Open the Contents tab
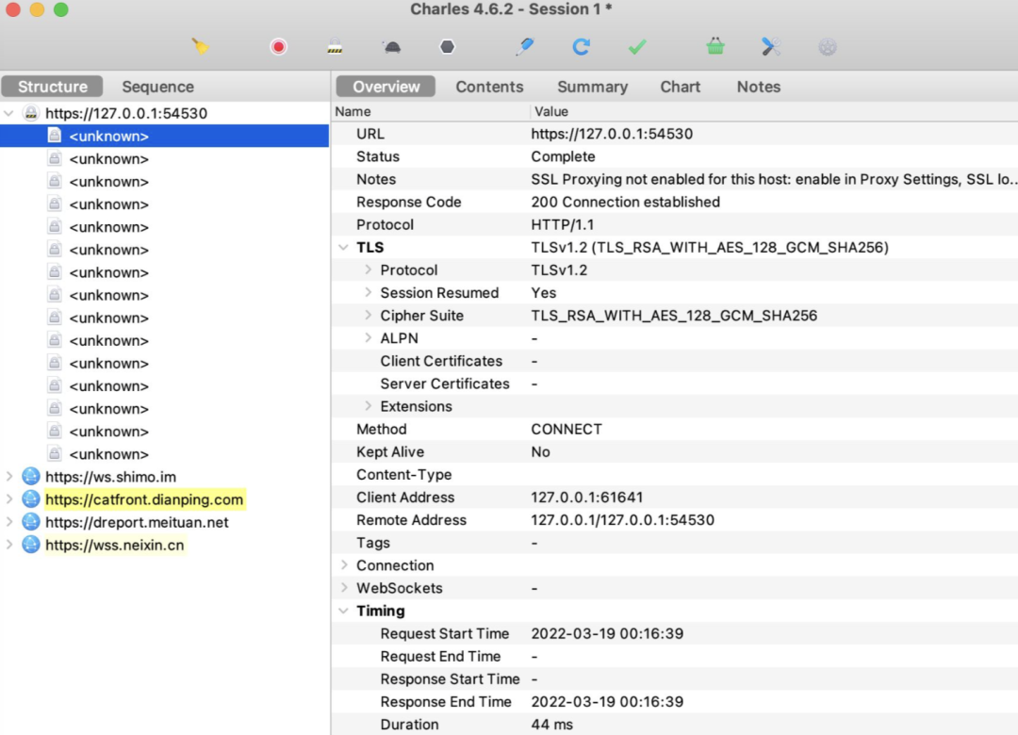This screenshot has height=735, width=1018. (489, 87)
